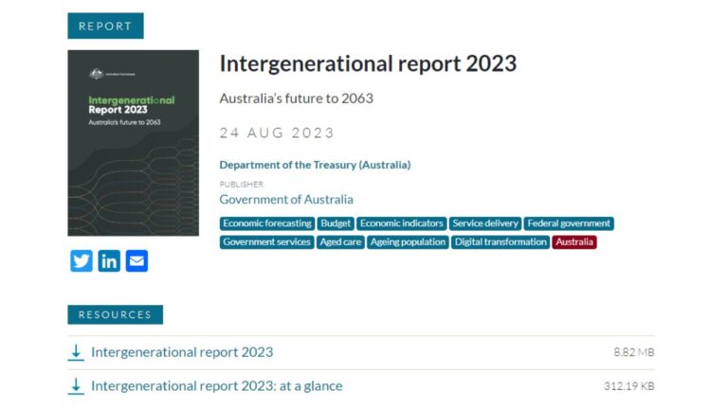This screenshot has width=728, height=409.
Task: Select the Economic indicators tag
Action: pos(402,223)
